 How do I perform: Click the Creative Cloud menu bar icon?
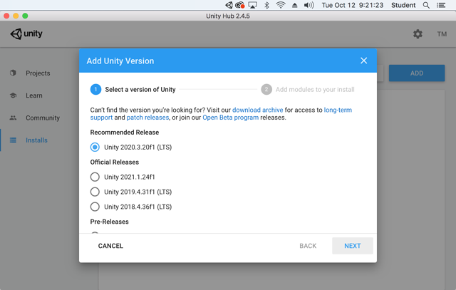pos(240,5)
